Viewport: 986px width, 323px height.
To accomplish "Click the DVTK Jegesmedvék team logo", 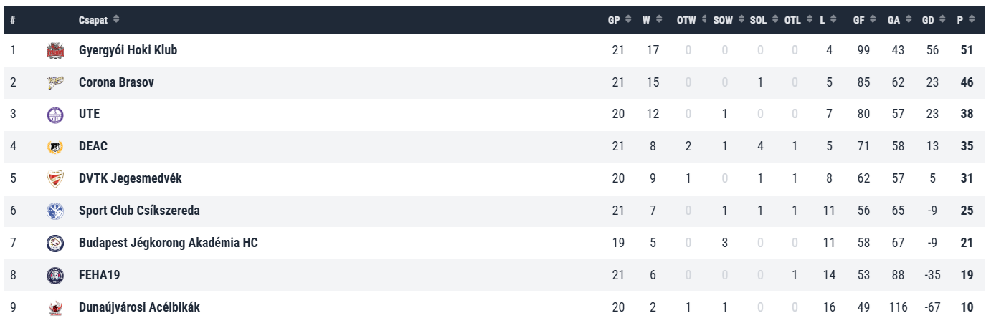I will pyautogui.click(x=55, y=179).
